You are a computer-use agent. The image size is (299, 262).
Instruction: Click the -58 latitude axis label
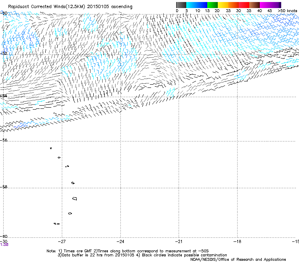click(x=4, y=187)
